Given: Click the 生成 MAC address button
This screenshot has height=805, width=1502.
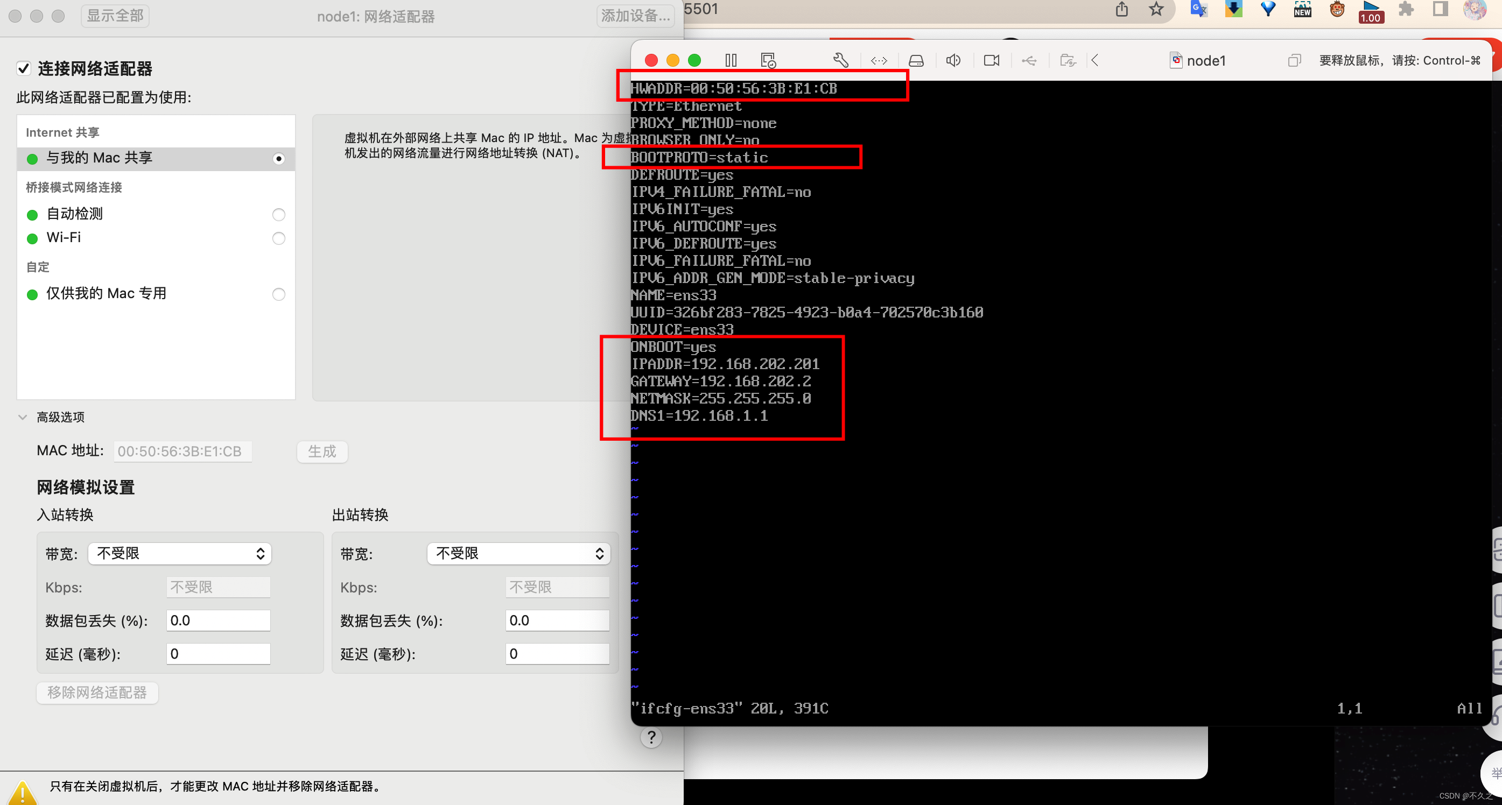Looking at the screenshot, I should pos(322,451).
